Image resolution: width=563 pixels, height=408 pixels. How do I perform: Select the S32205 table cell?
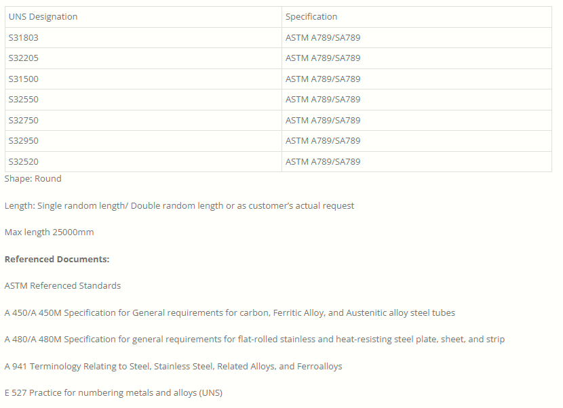pos(24,58)
